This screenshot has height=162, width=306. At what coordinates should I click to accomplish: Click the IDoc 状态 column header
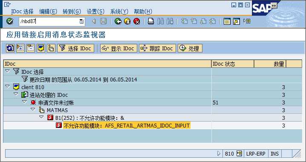tap(233, 64)
